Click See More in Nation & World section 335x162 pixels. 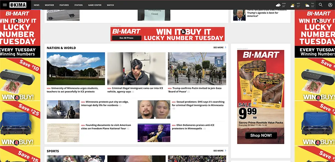218,48
